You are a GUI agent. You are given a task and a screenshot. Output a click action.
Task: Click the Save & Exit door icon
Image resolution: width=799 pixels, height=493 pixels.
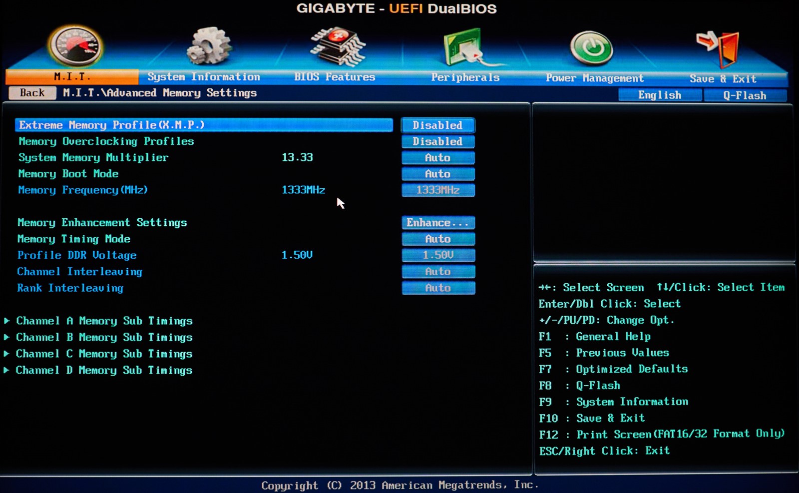pos(718,48)
